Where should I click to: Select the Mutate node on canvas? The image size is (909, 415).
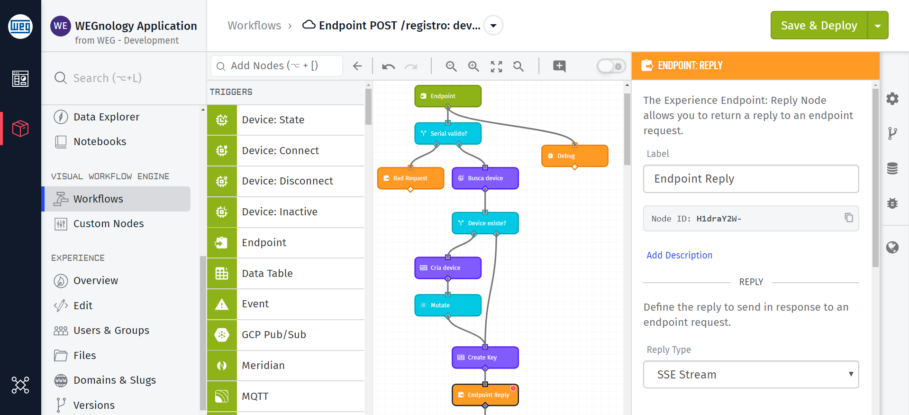point(448,305)
